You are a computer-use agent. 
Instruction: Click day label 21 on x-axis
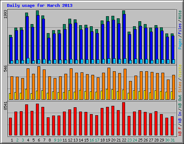pos(119,140)
